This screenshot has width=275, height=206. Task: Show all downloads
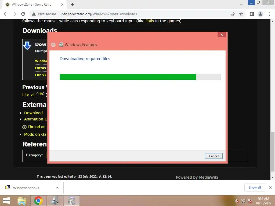coord(255,187)
